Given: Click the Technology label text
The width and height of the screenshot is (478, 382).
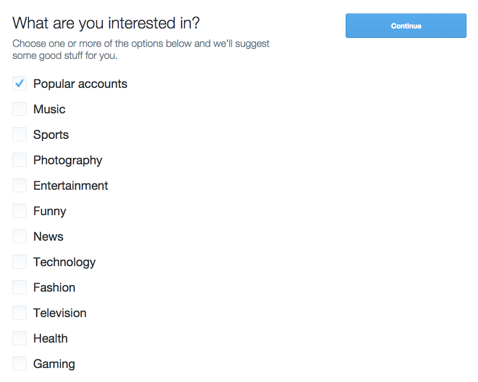Looking at the screenshot, I should point(64,262).
